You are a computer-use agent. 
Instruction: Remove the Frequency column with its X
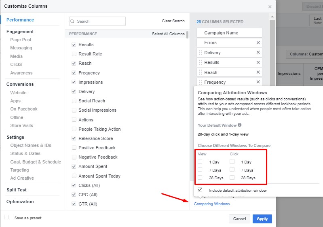(258, 82)
